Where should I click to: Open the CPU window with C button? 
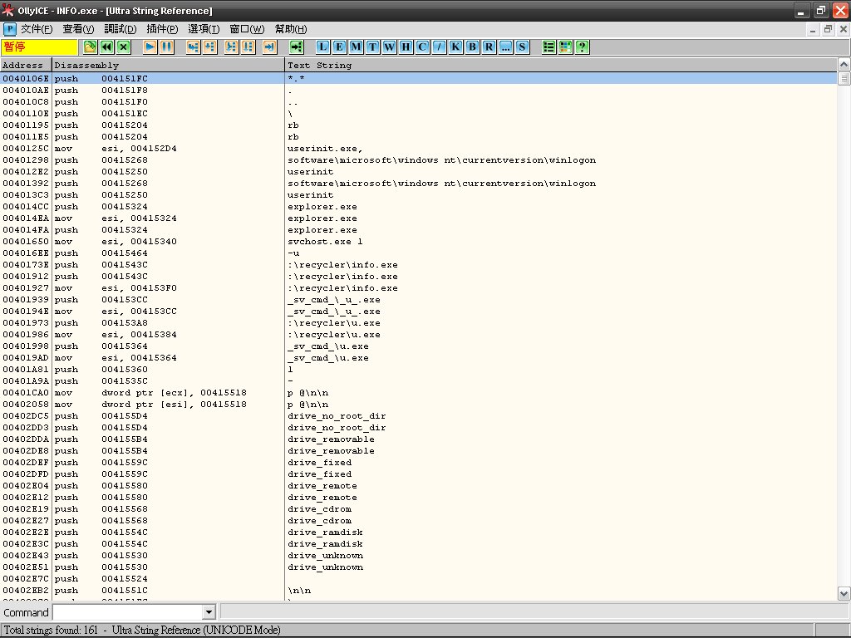423,47
